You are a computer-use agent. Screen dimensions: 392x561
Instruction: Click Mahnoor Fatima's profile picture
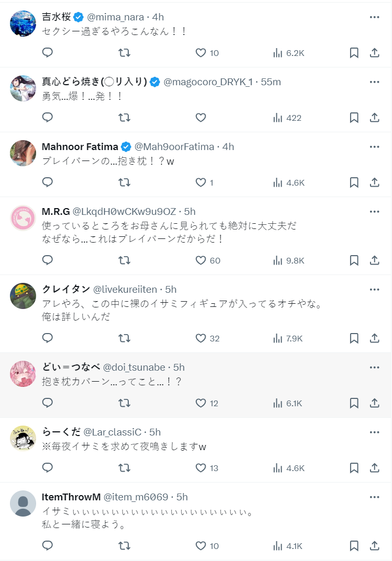[23, 153]
